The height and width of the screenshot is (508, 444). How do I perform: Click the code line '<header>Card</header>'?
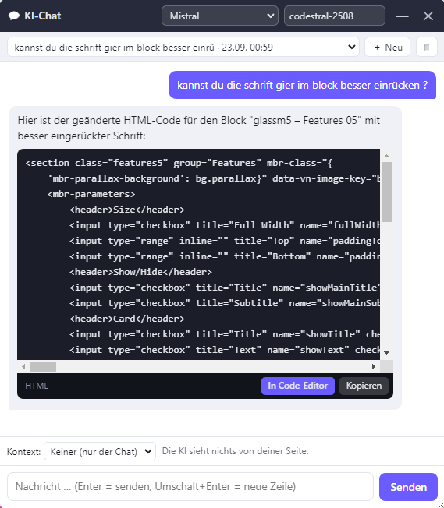[x=127, y=319]
